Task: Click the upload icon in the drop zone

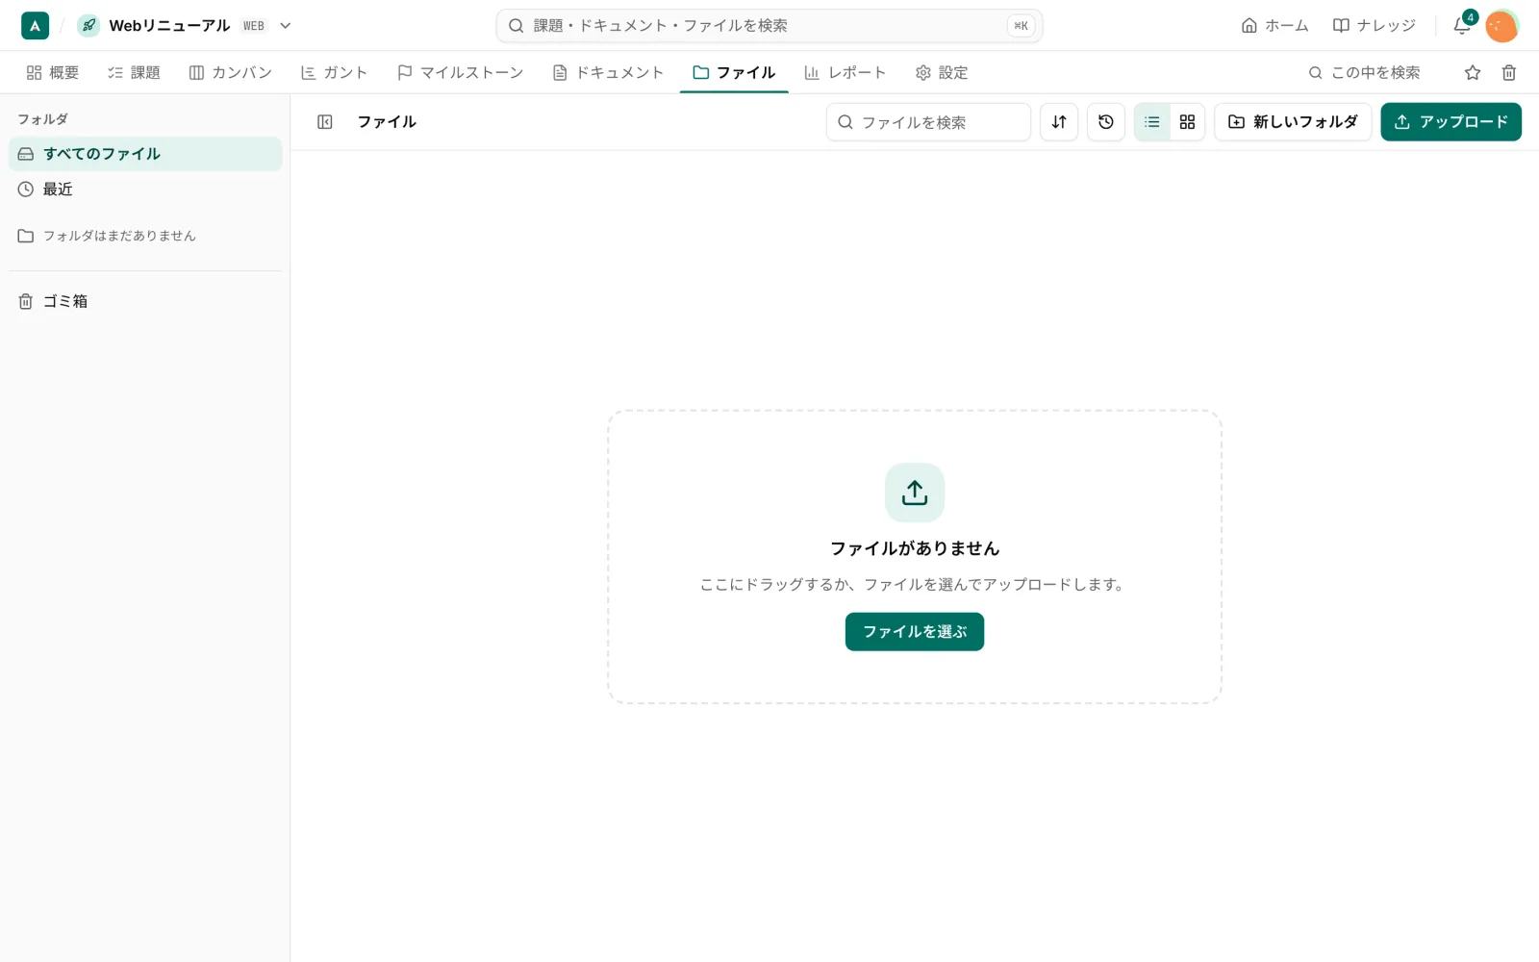Action: pyautogui.click(x=915, y=493)
